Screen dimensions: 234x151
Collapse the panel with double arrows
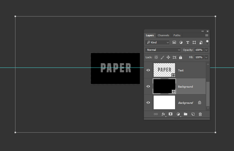coord(203,31)
